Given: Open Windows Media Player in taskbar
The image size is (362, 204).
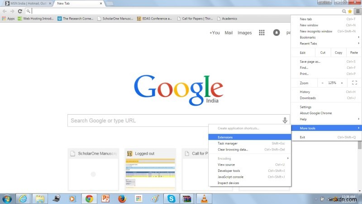Looking at the screenshot, I should point(72,199).
